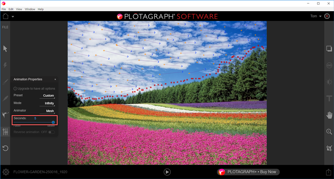Open the Tom user account dropdown
The width and height of the screenshot is (334, 179).
click(316, 16)
